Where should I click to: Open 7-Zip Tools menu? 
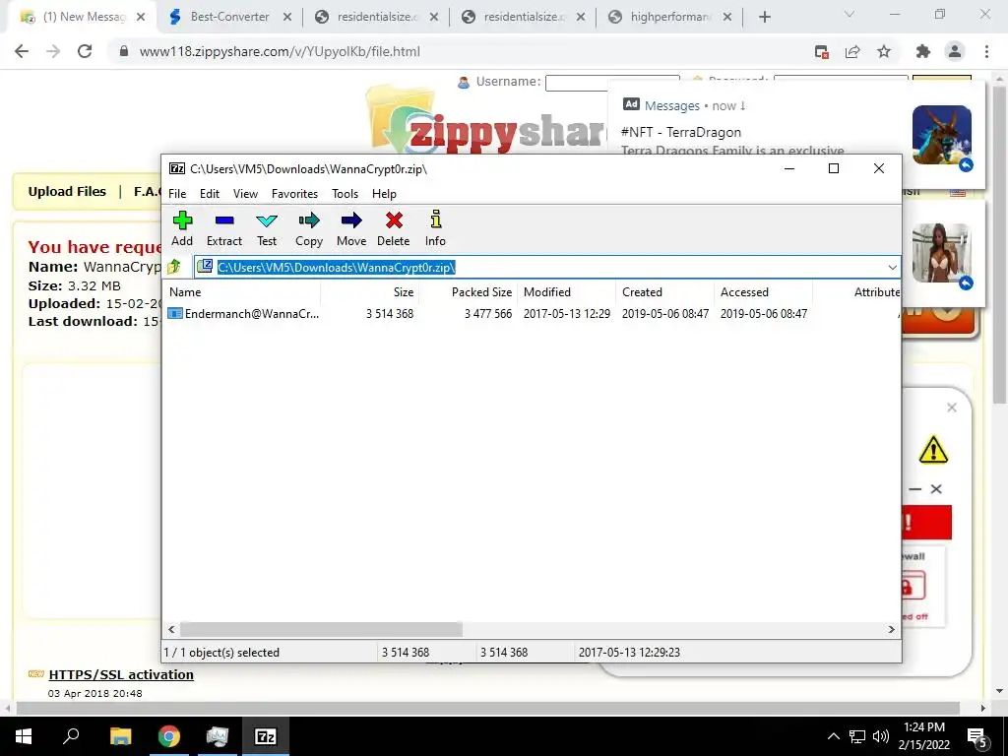345,194
